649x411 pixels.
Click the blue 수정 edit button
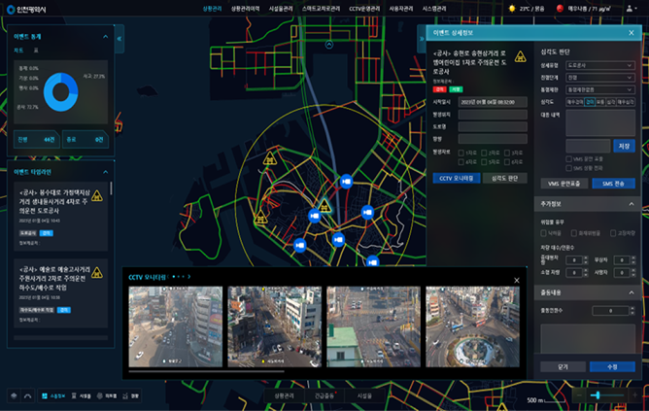pos(612,366)
